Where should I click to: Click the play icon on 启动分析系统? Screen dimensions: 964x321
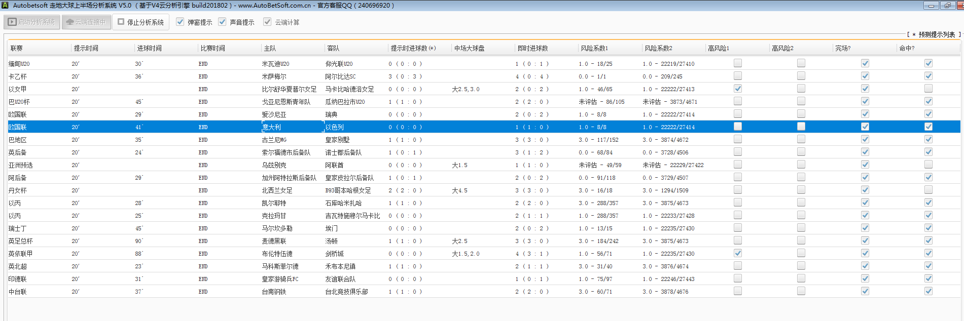pyautogui.click(x=12, y=22)
